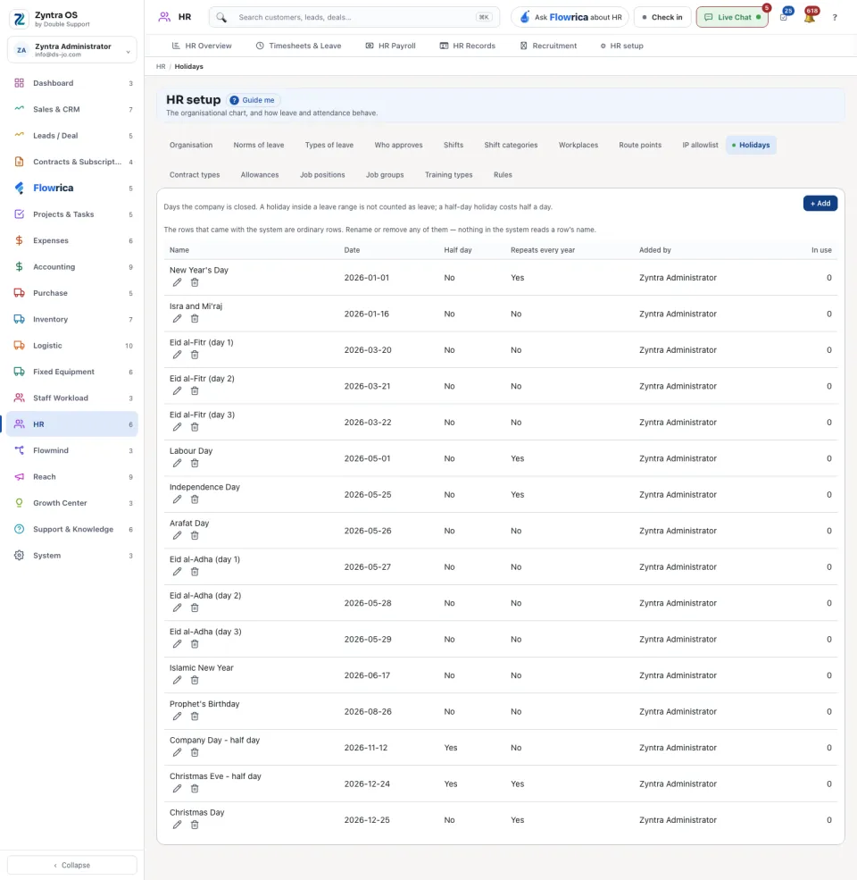Open Sales & CRM in sidebar
The height and width of the screenshot is (880, 857).
click(x=71, y=109)
